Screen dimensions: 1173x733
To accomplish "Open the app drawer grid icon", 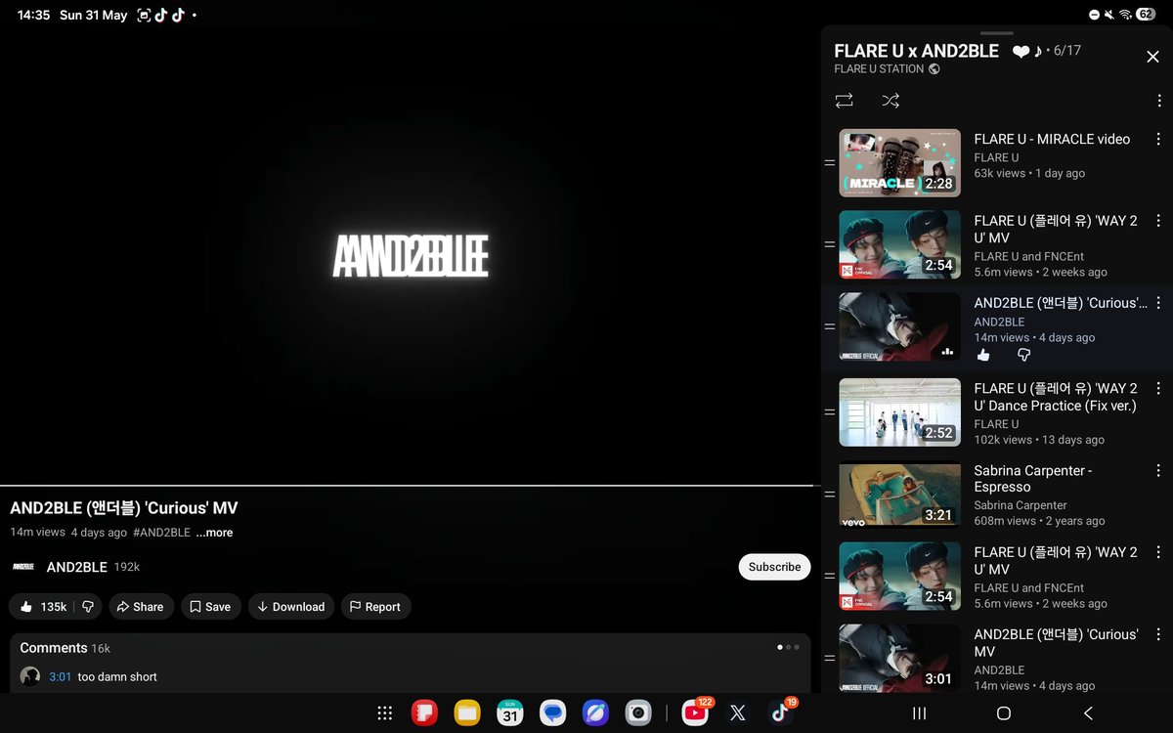I will click(x=385, y=713).
